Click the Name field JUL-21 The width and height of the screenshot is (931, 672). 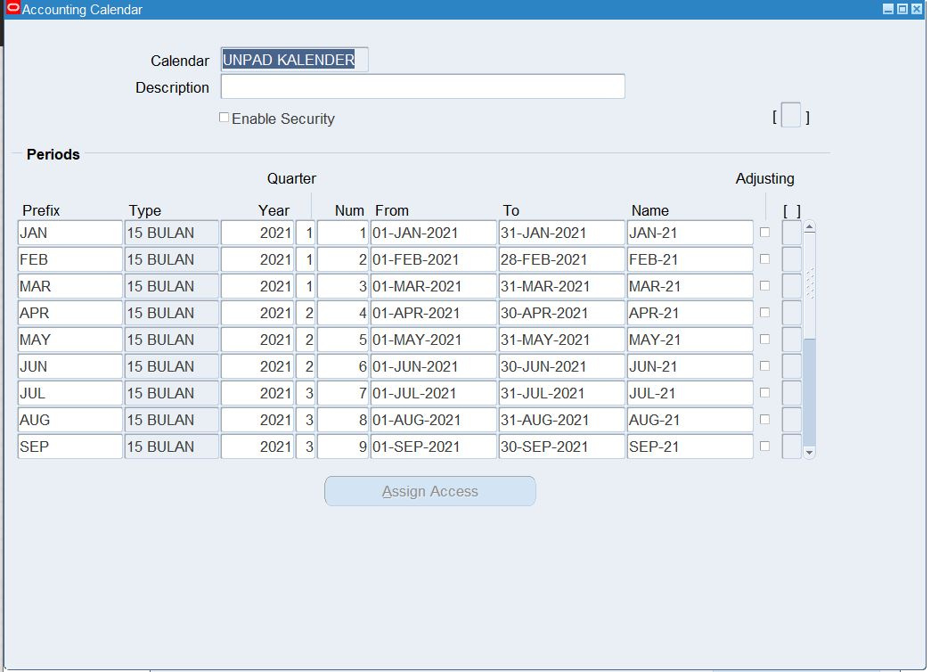pos(690,393)
